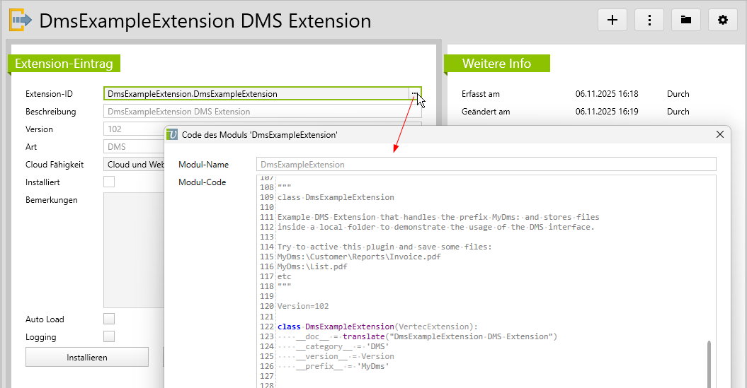Enable the Logging checkbox

tap(109, 337)
